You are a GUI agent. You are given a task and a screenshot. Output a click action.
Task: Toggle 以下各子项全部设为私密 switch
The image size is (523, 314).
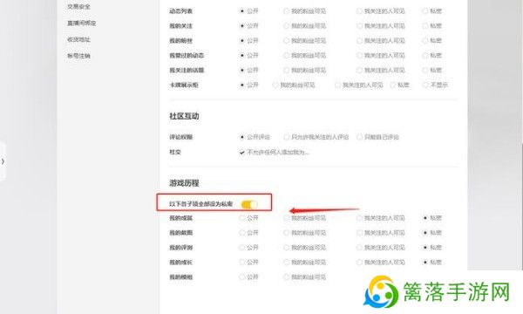pyautogui.click(x=249, y=204)
